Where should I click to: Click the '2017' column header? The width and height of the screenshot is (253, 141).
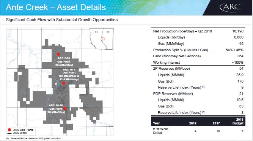pos(216,123)
